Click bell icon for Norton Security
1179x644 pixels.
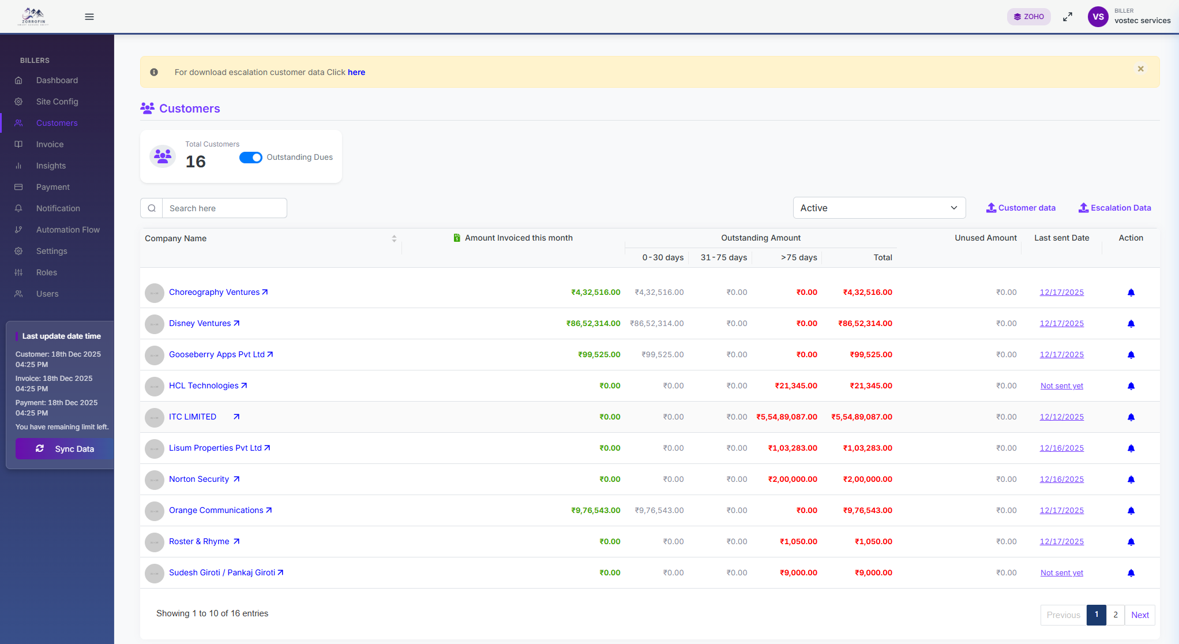click(x=1131, y=480)
